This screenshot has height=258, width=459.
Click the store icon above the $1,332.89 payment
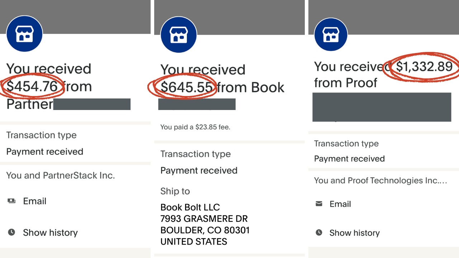(331, 35)
